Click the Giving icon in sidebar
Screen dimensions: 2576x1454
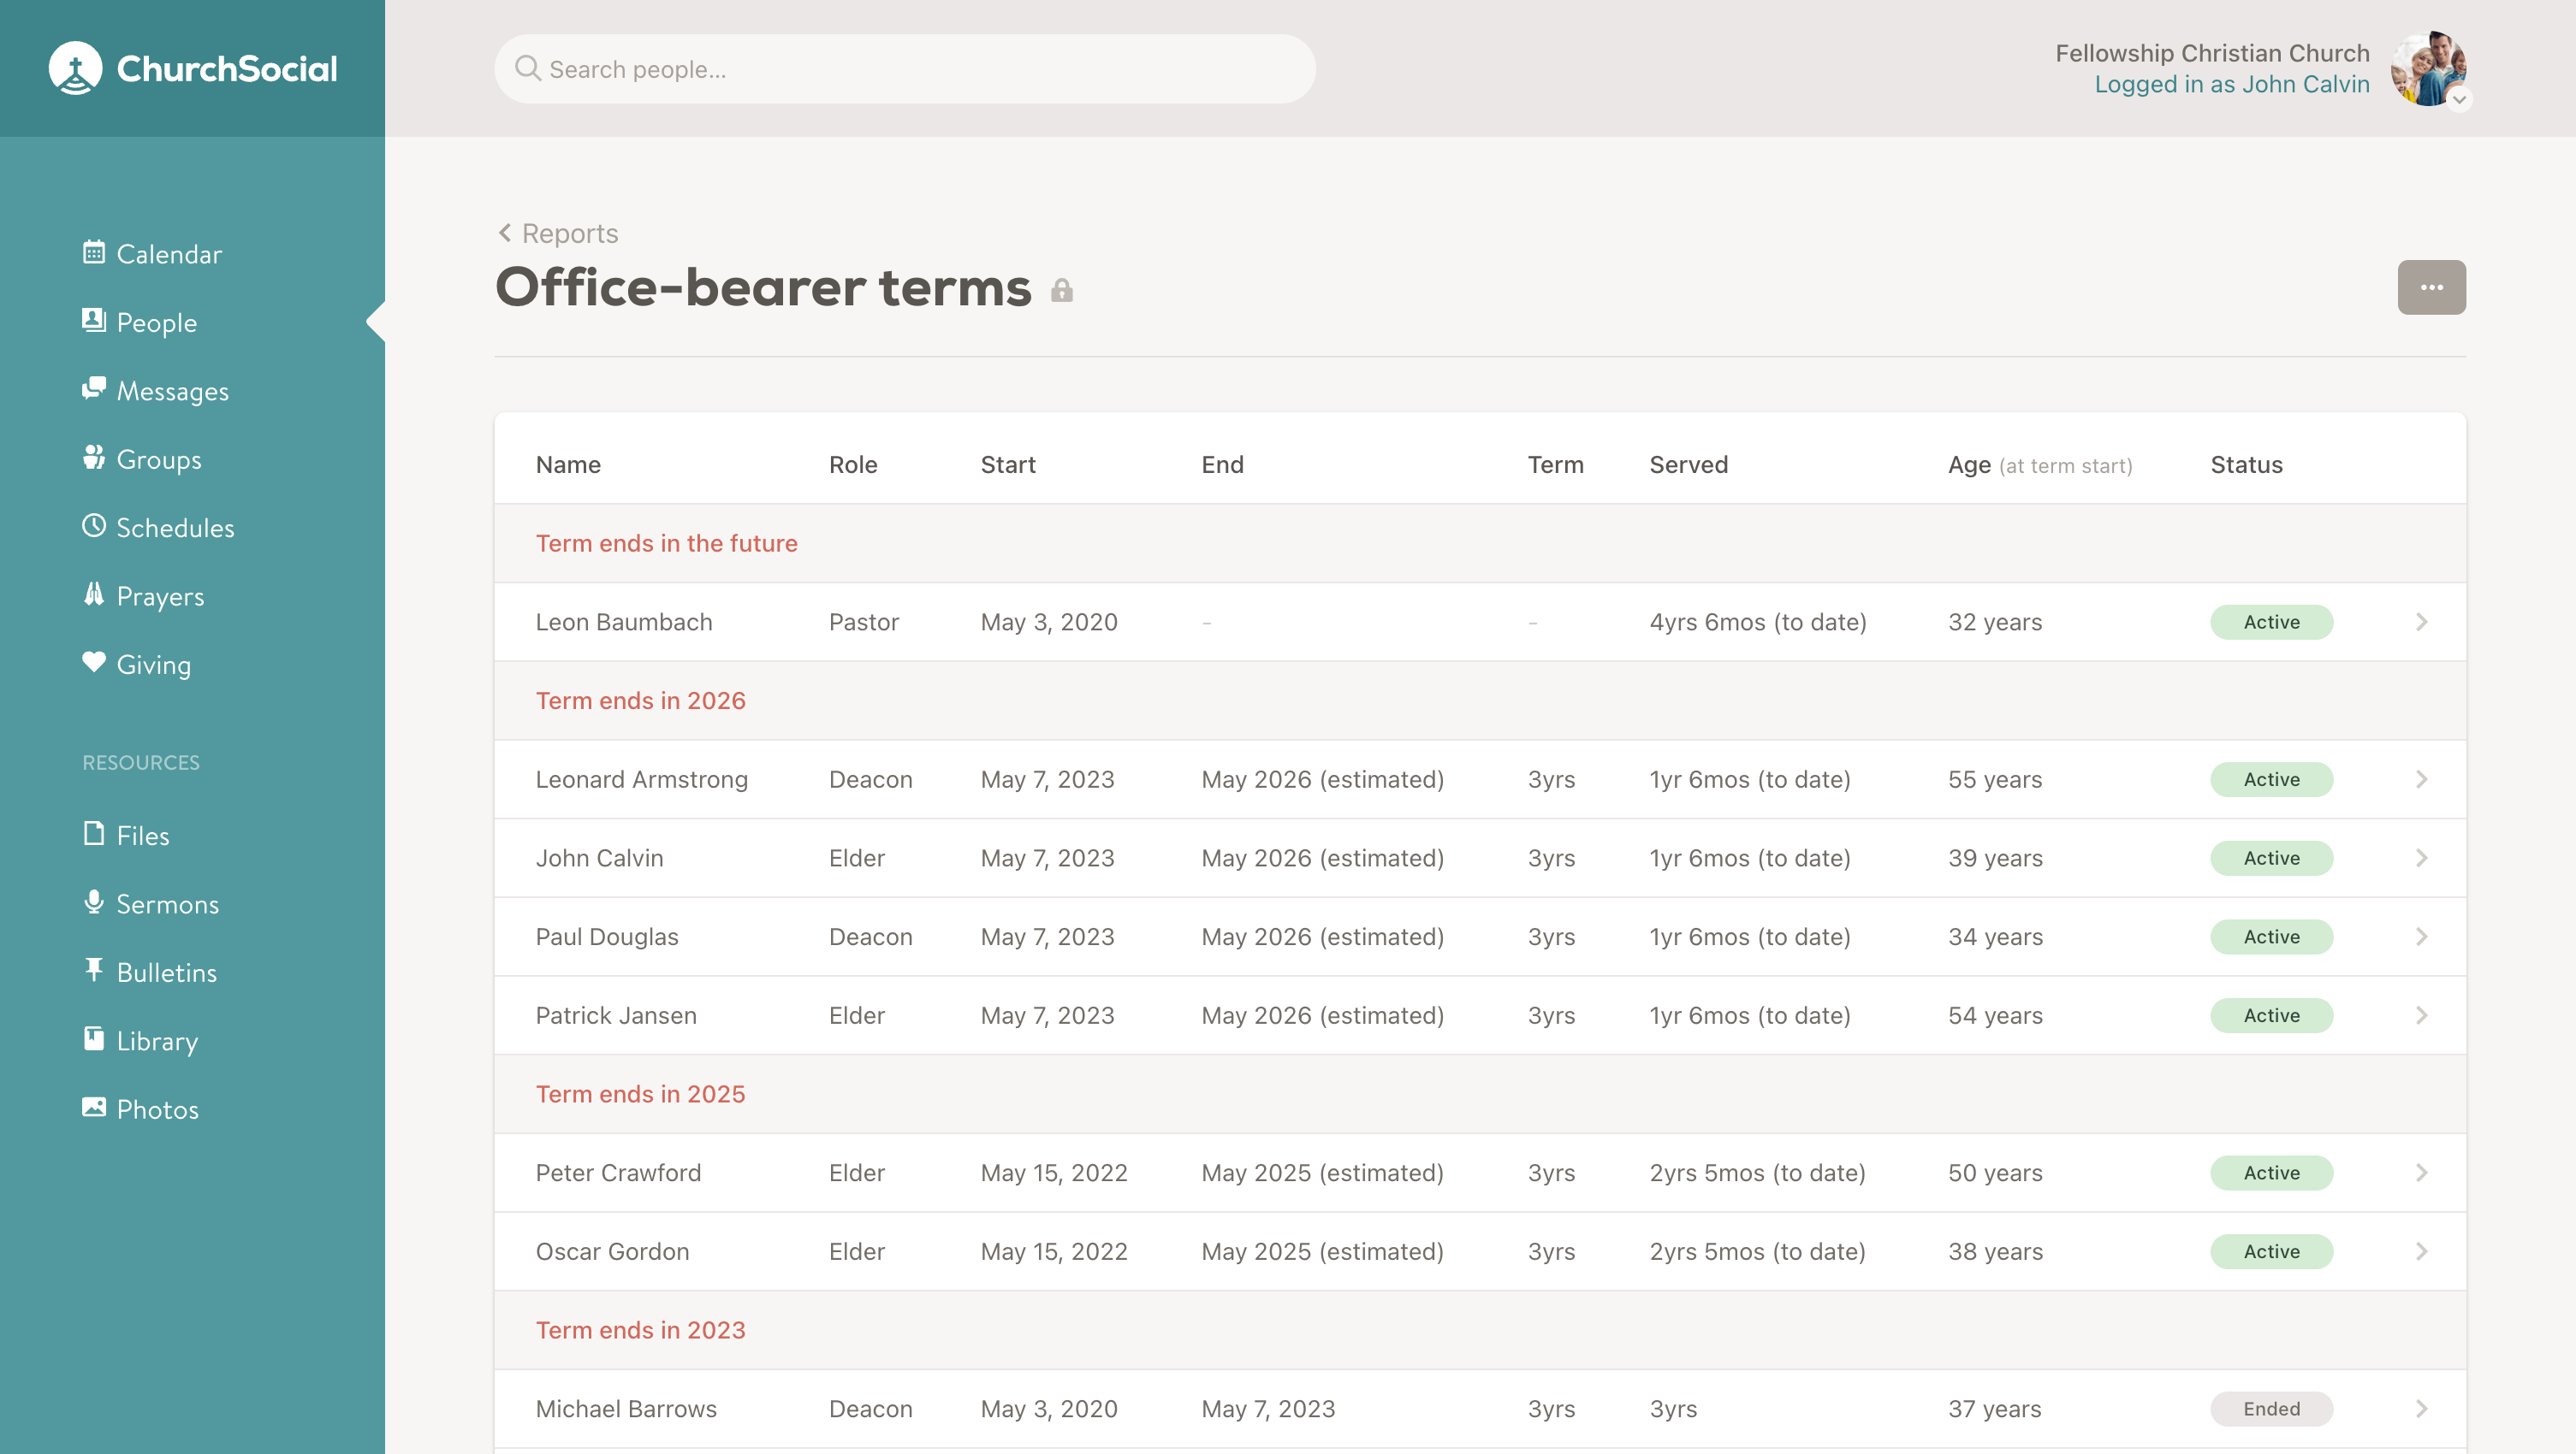(x=92, y=664)
